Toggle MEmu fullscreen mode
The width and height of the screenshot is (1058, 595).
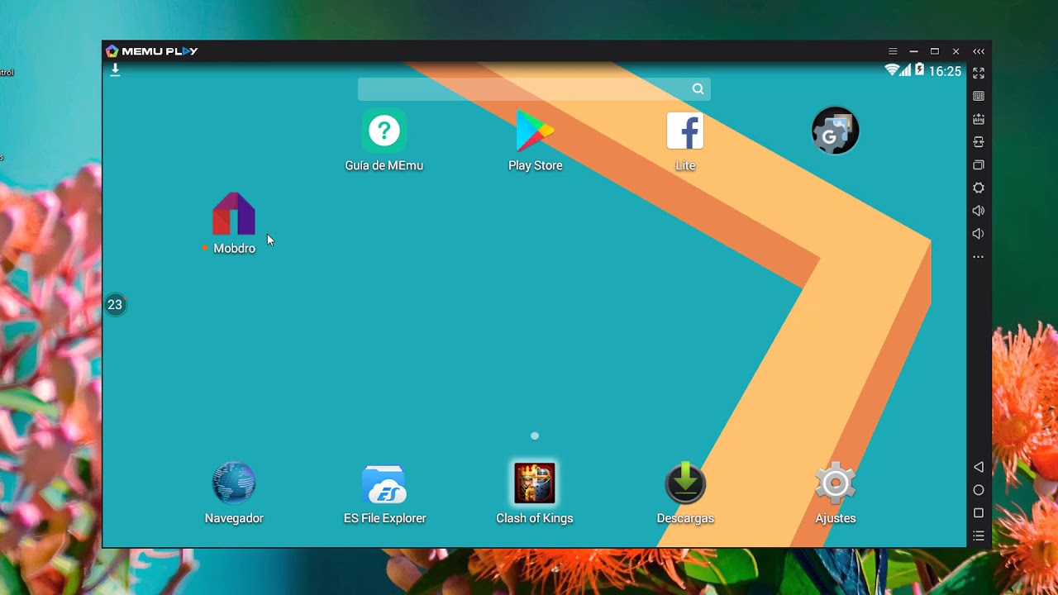point(979,74)
